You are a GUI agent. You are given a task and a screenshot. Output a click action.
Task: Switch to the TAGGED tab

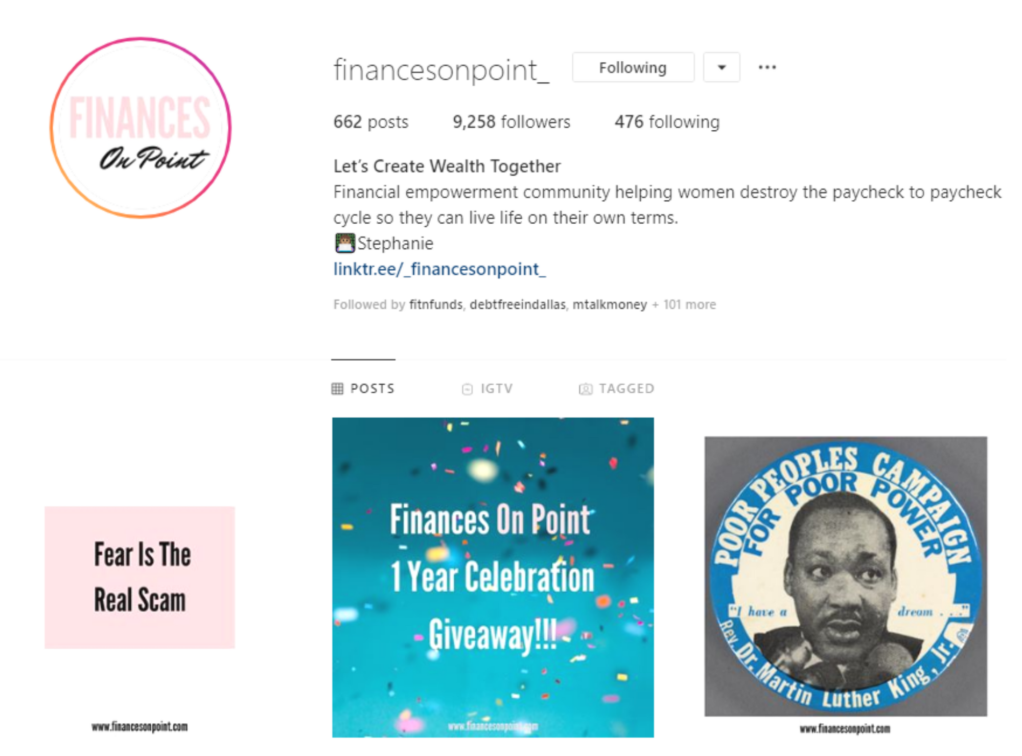coord(616,389)
